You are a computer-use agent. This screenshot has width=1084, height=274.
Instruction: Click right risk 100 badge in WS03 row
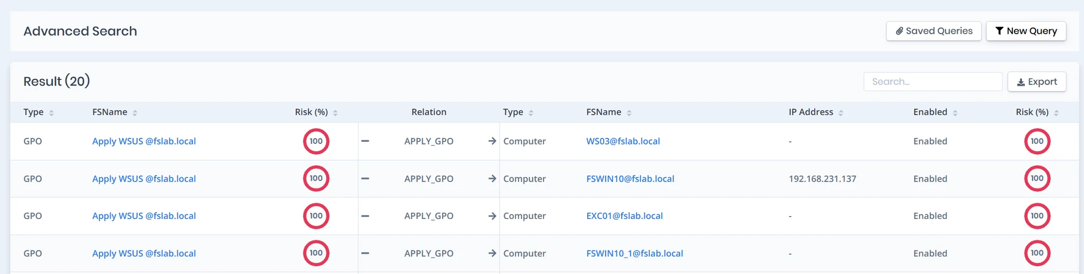pyautogui.click(x=1037, y=141)
